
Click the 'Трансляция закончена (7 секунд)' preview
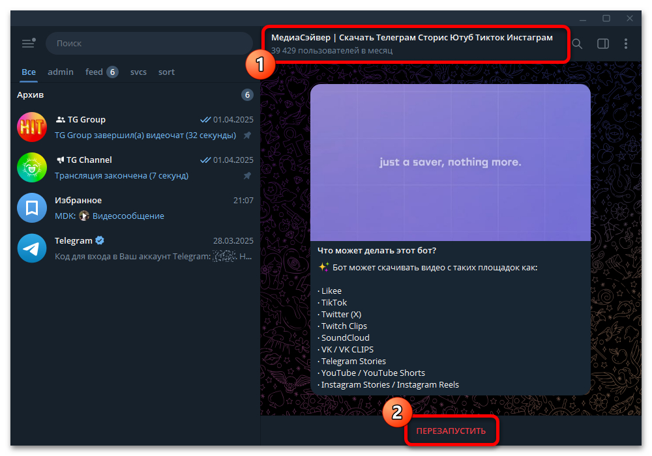pos(121,176)
